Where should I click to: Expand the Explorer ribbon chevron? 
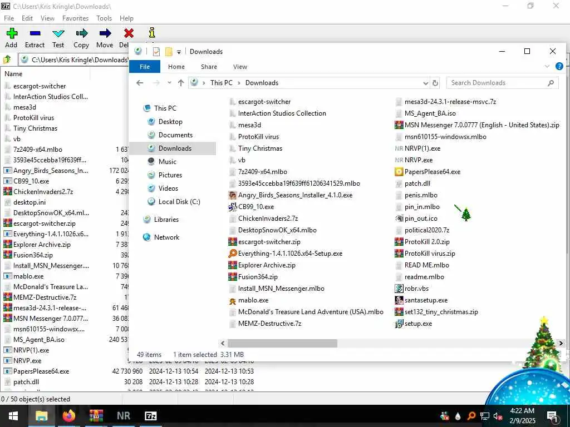(547, 66)
